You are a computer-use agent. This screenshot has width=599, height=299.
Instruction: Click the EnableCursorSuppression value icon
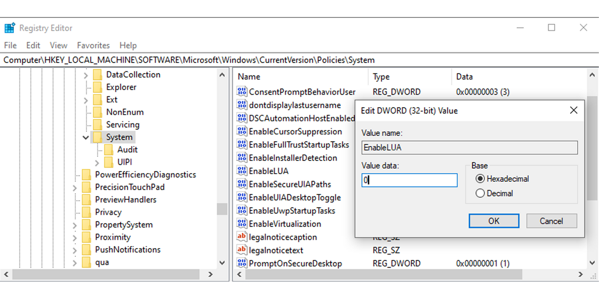[x=242, y=131]
